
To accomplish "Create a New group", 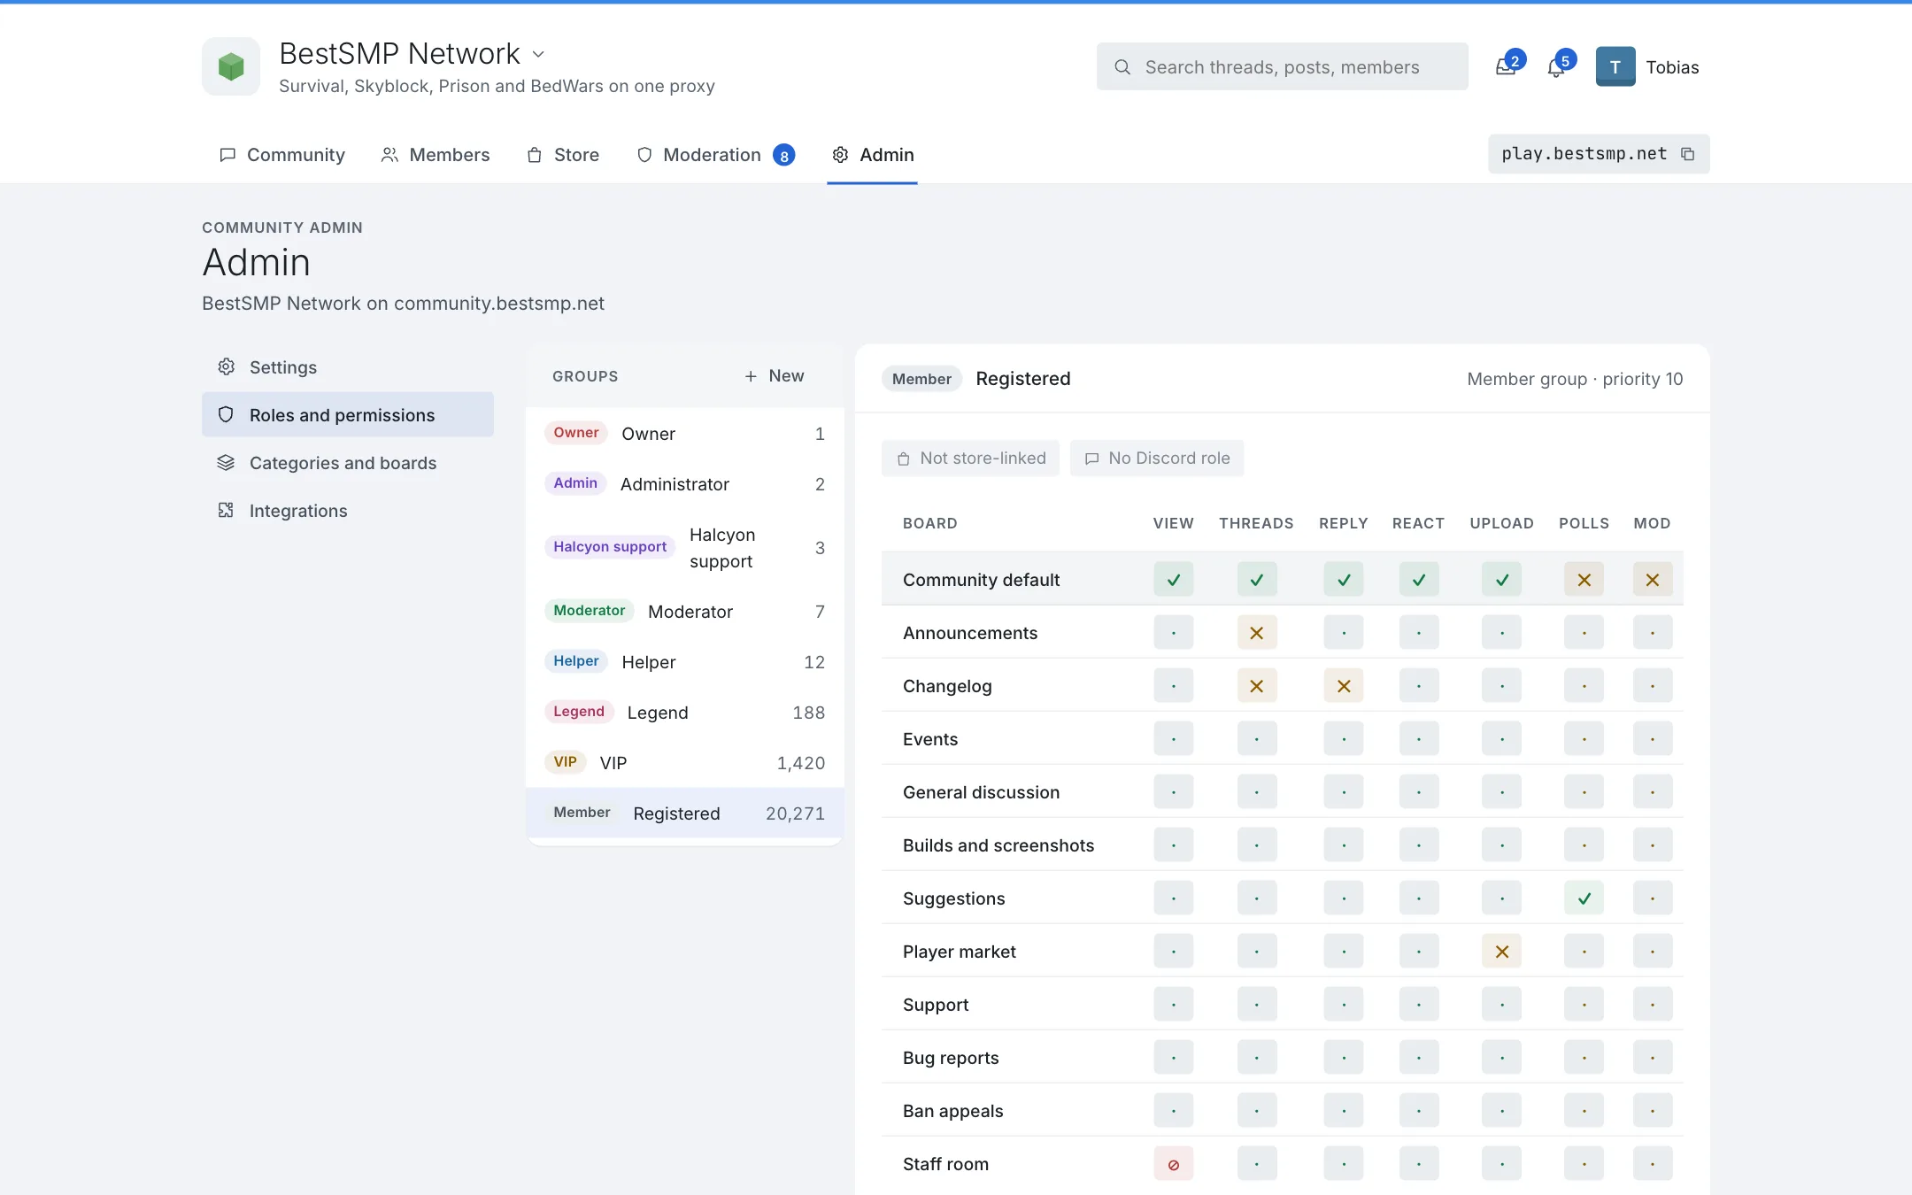I will [x=775, y=376].
